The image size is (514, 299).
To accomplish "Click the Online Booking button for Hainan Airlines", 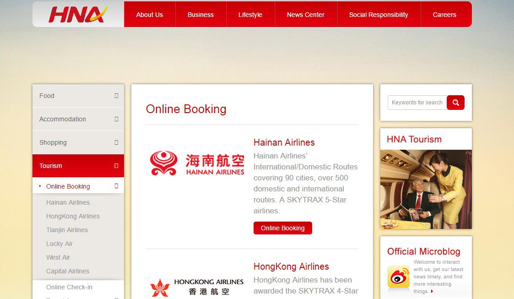I will point(282,228).
